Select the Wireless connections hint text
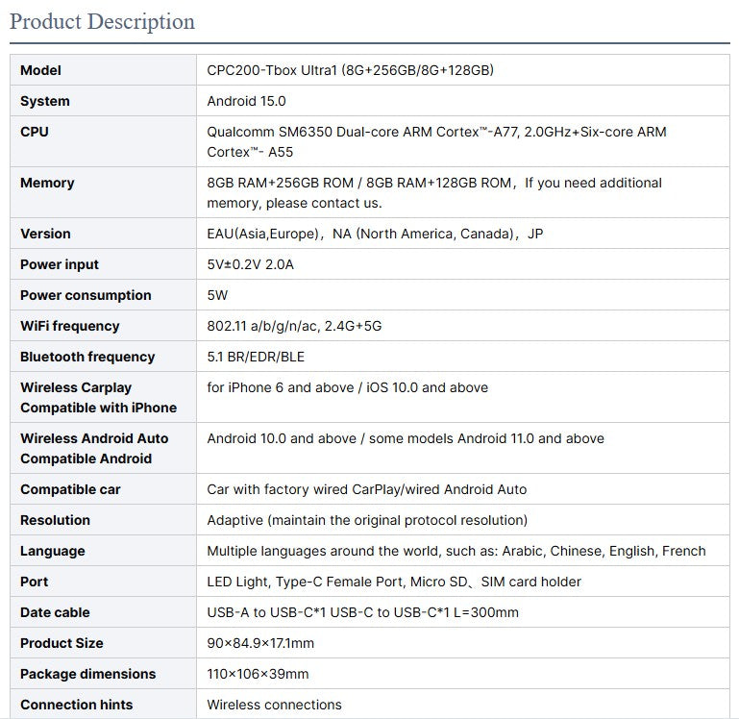This screenshot has height=719, width=739. pos(274,705)
